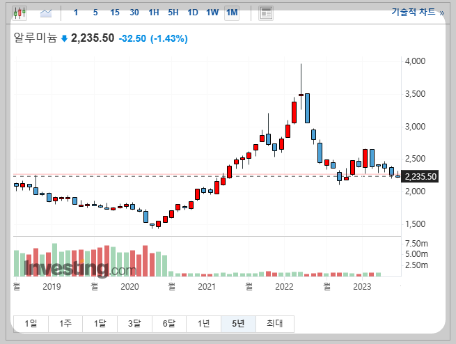
Task: Select the candlestick chart type icon
Action: [19, 13]
